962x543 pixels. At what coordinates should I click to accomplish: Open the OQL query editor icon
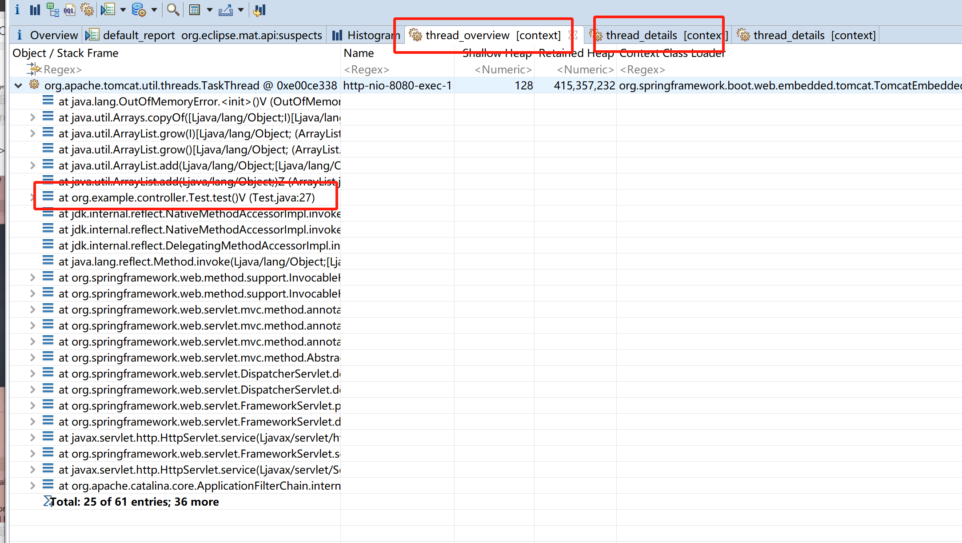70,9
